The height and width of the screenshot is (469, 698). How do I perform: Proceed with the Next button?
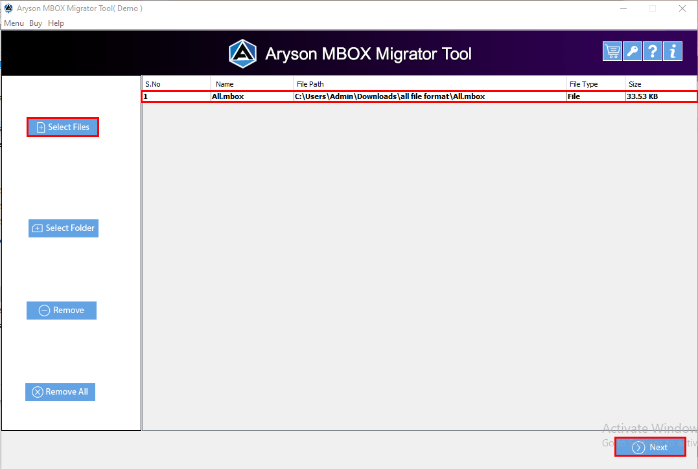tap(650, 447)
